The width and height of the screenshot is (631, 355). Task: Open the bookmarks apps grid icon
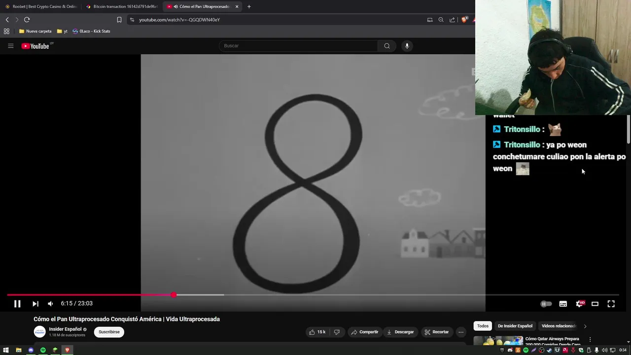[6, 31]
